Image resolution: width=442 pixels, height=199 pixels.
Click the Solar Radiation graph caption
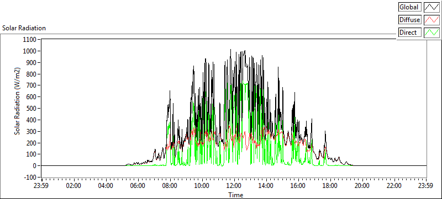(x=24, y=28)
